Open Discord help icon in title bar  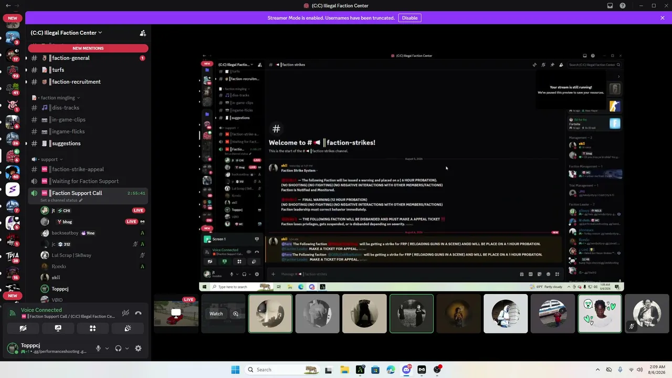click(623, 6)
